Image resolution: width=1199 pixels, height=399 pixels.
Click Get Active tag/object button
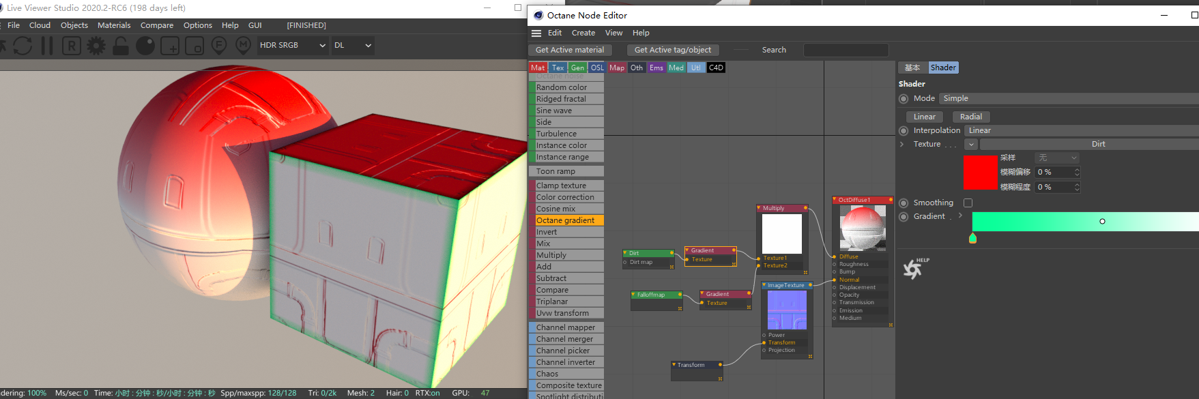pyautogui.click(x=673, y=50)
